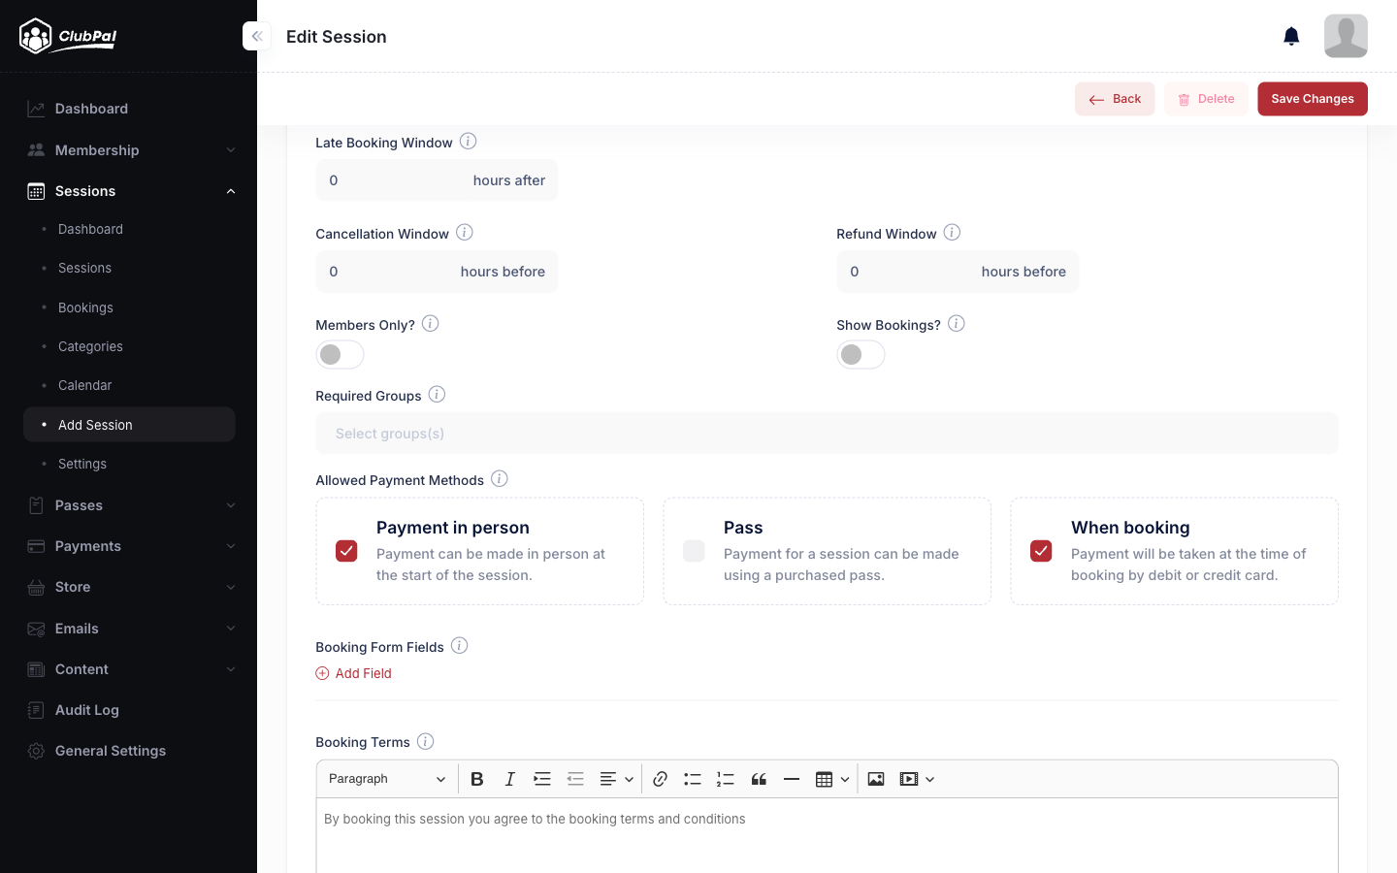Open notifications via the bell icon
The image size is (1397, 873).
pos(1291,36)
